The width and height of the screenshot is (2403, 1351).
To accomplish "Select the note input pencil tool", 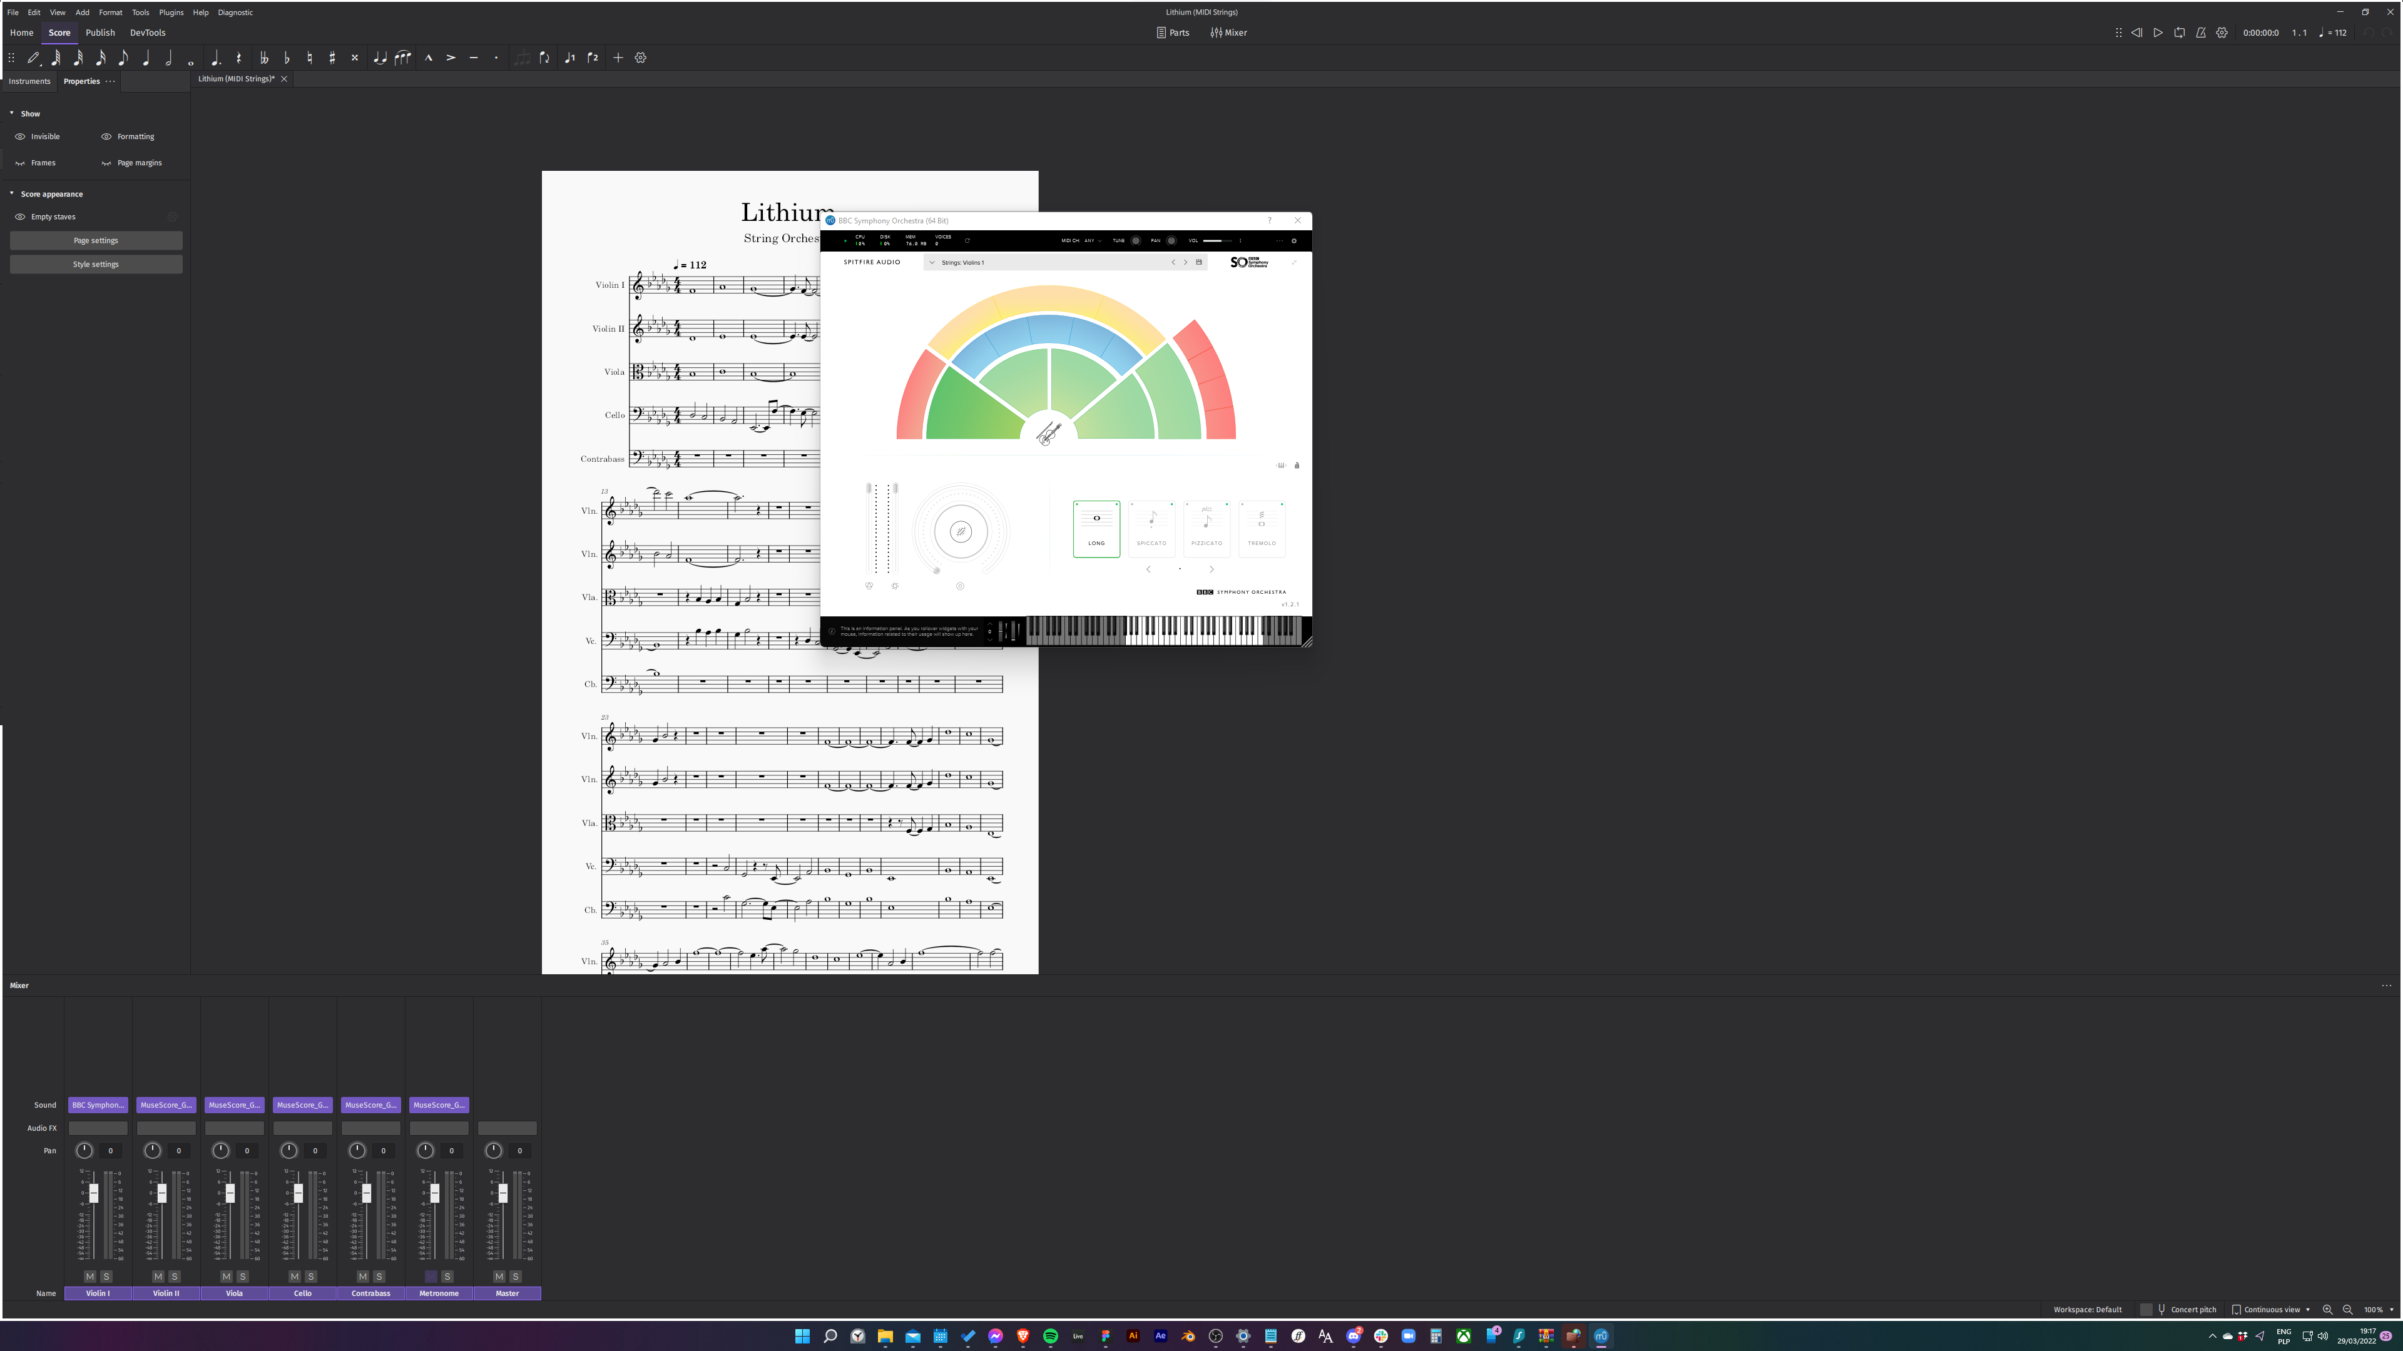I will pyautogui.click(x=34, y=58).
